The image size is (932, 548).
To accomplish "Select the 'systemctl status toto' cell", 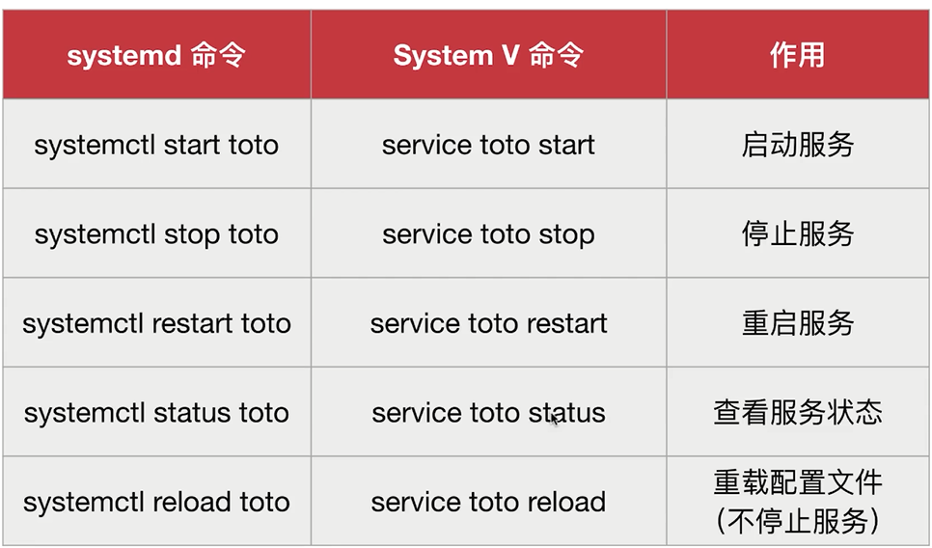I will coord(157,412).
